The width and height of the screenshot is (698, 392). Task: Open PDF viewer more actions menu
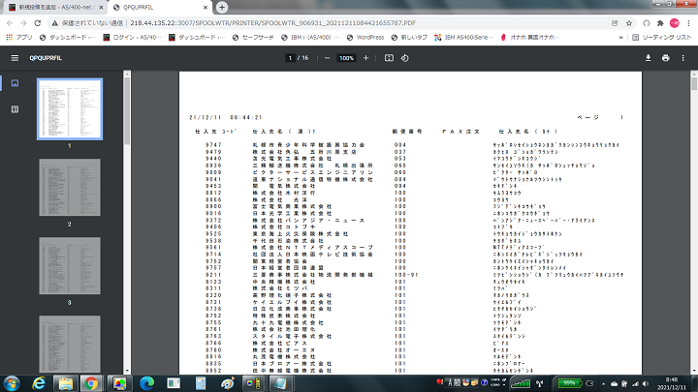pyautogui.click(x=684, y=58)
